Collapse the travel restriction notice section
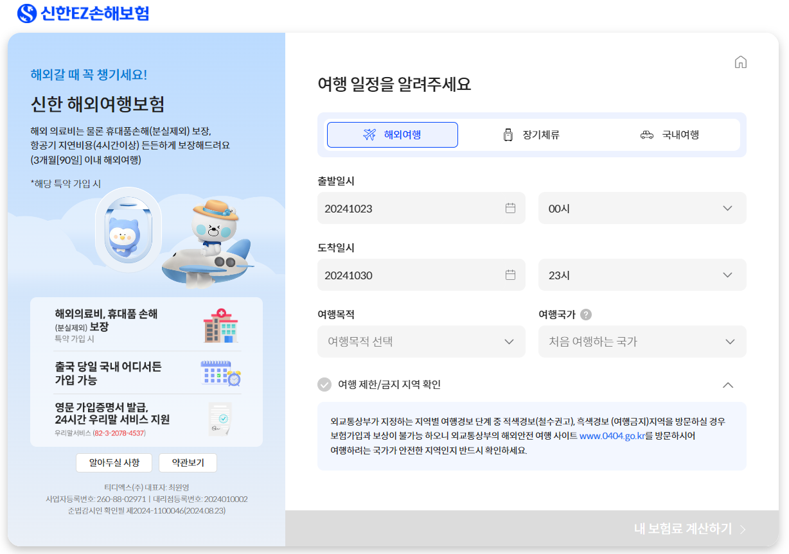This screenshot has width=789, height=554. coord(728,385)
